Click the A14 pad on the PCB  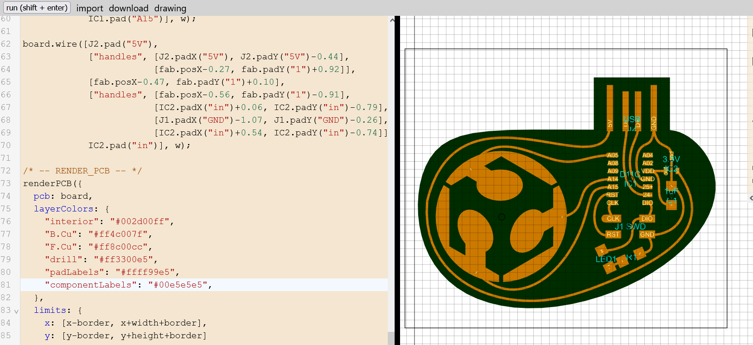[613, 179]
